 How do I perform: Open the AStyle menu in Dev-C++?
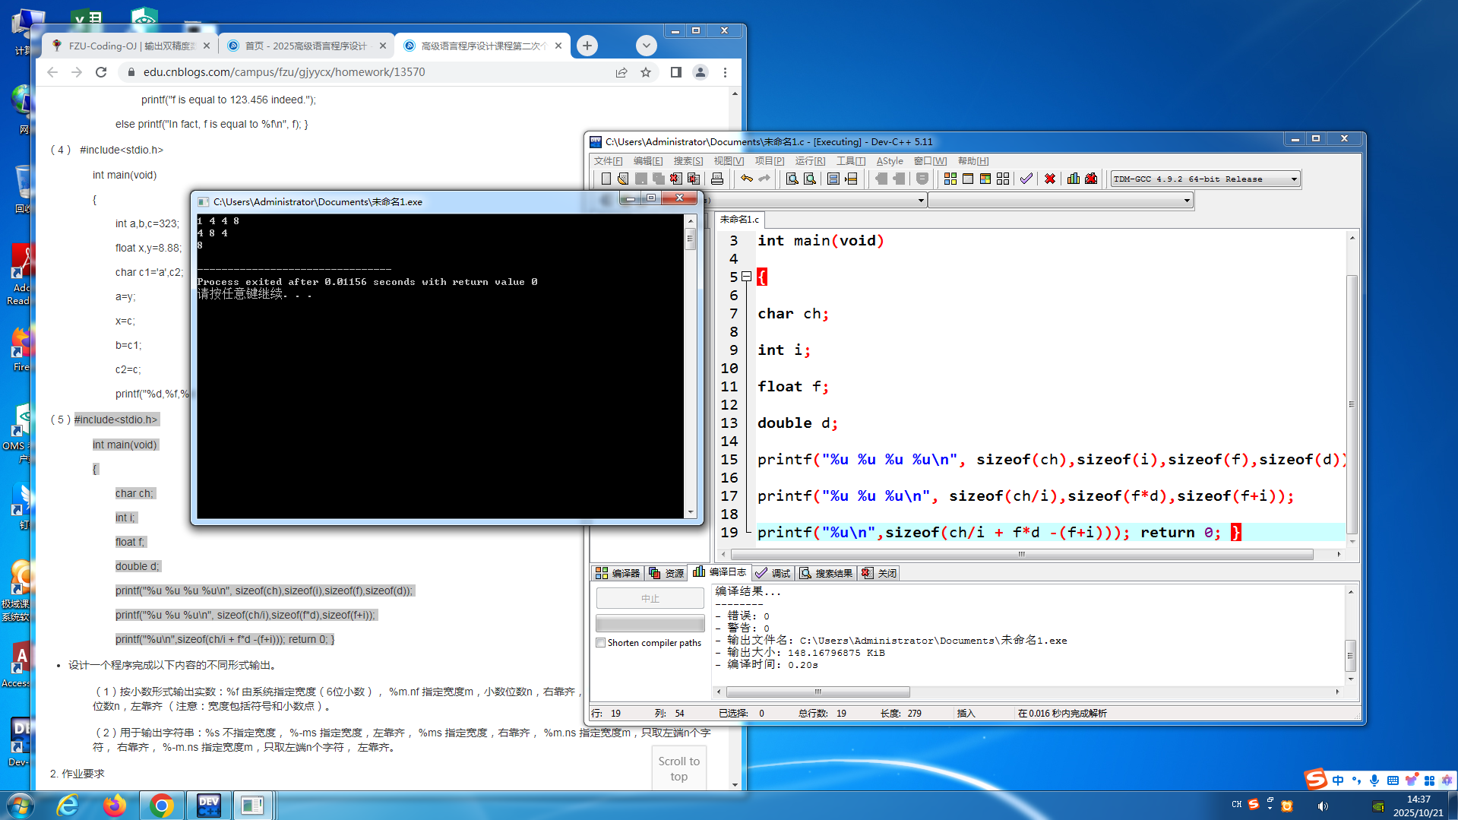(890, 161)
